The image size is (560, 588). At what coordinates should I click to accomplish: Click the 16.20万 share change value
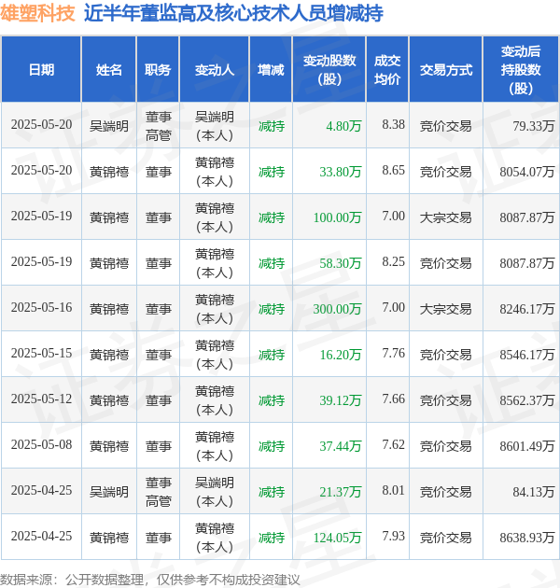(x=341, y=355)
